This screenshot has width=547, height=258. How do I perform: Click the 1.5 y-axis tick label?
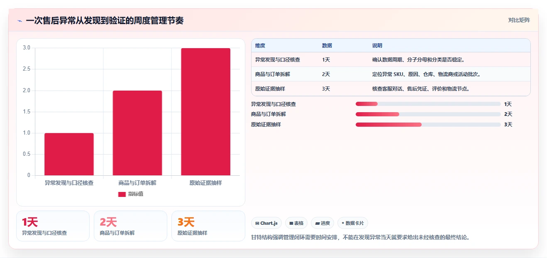click(27, 112)
